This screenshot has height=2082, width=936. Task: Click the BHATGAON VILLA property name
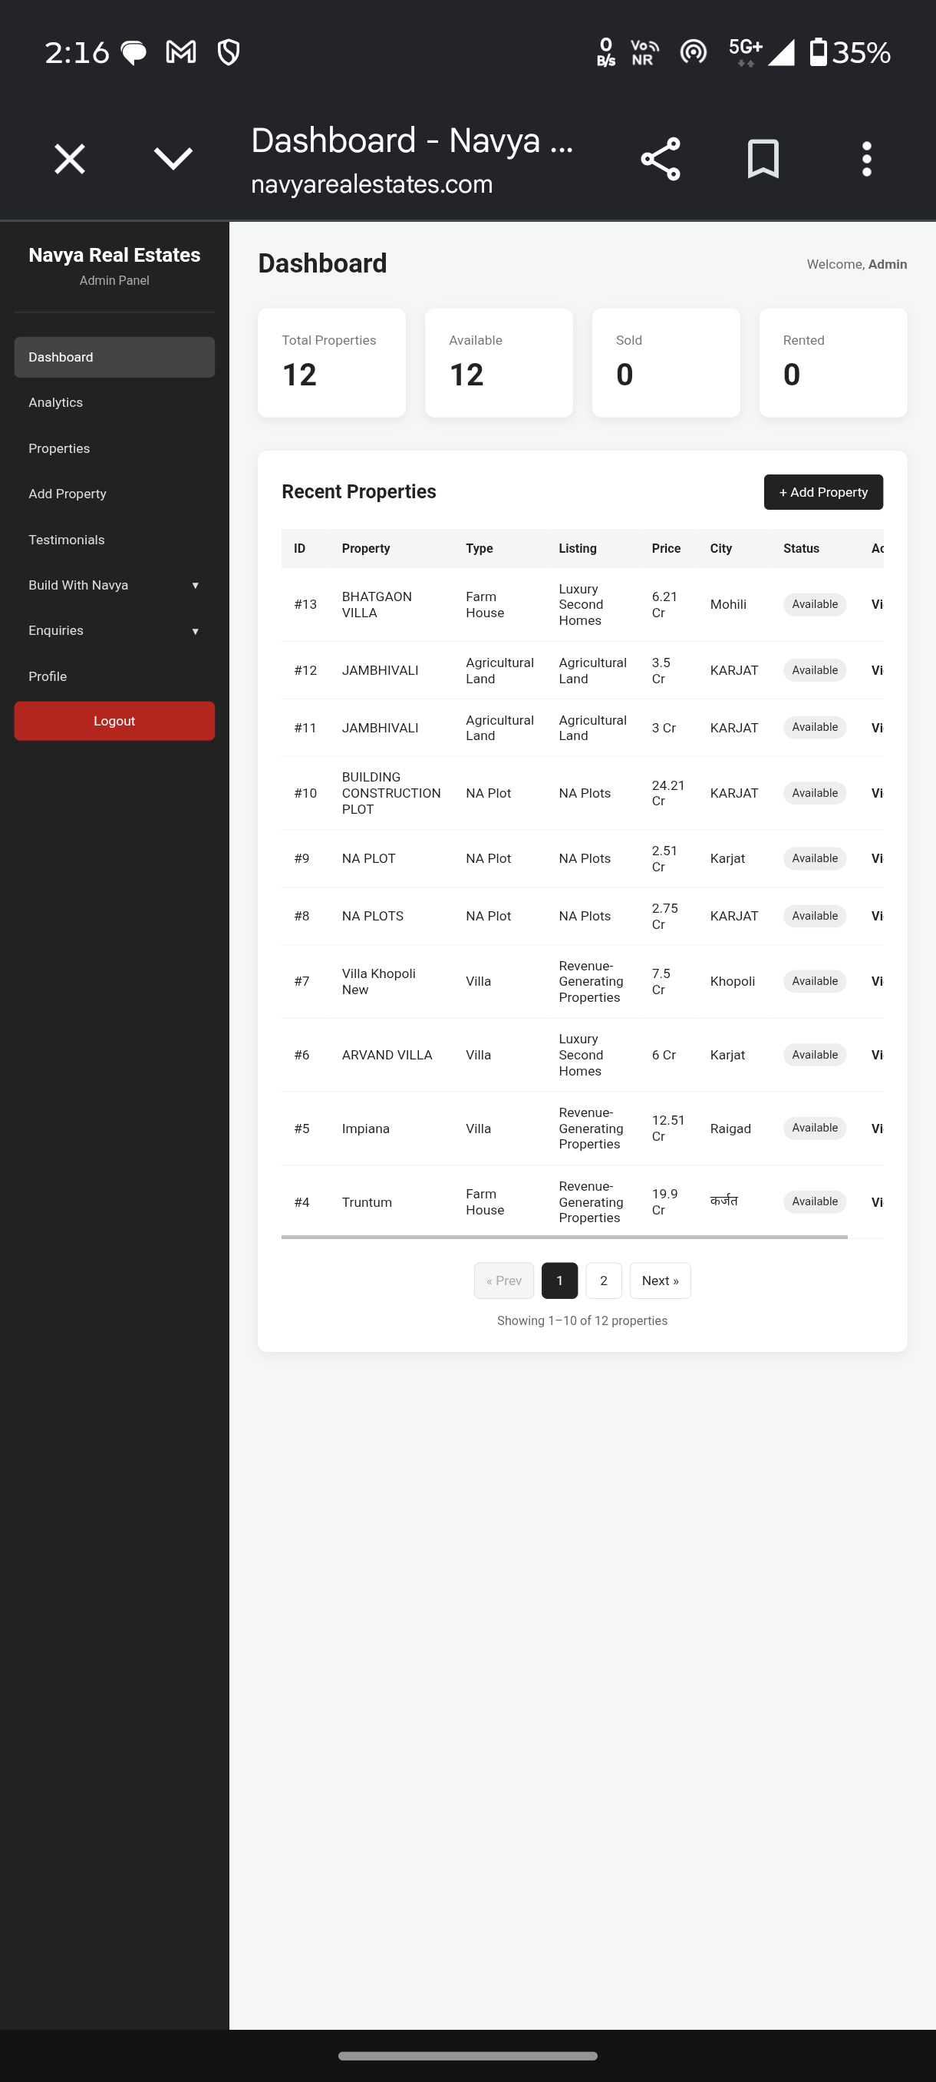pyautogui.click(x=377, y=604)
